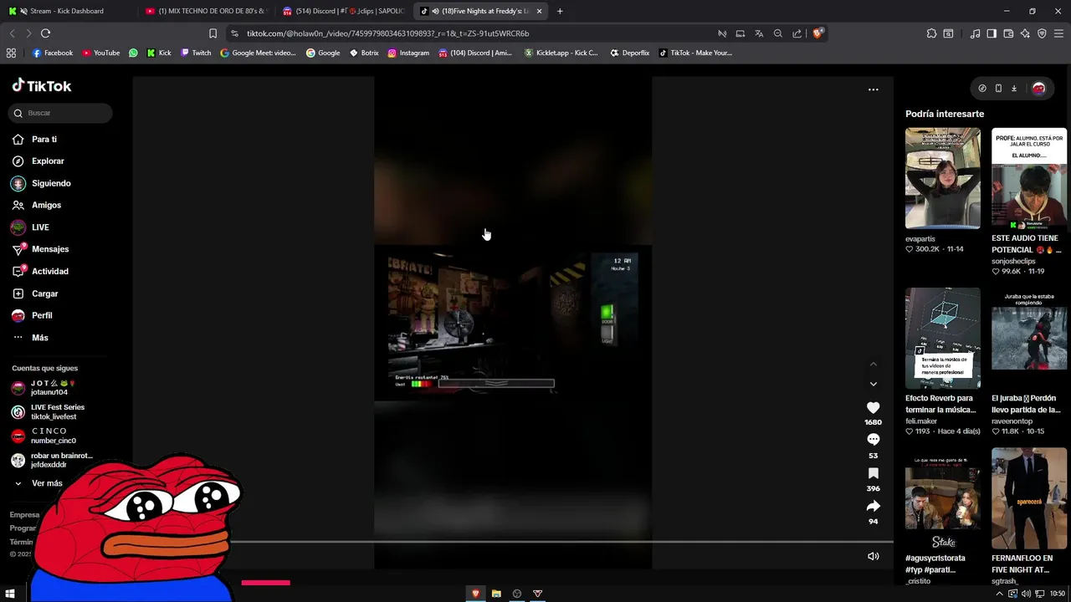1071x602 pixels.
Task: Switch to the Discord browser tab
Action: click(x=343, y=11)
